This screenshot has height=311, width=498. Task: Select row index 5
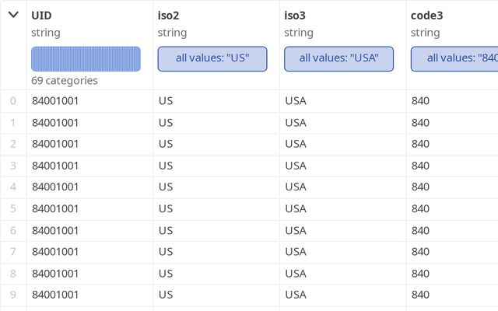[x=13, y=208]
